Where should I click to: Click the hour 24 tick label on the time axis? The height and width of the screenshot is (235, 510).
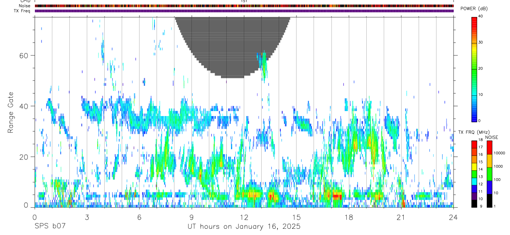click(x=454, y=217)
